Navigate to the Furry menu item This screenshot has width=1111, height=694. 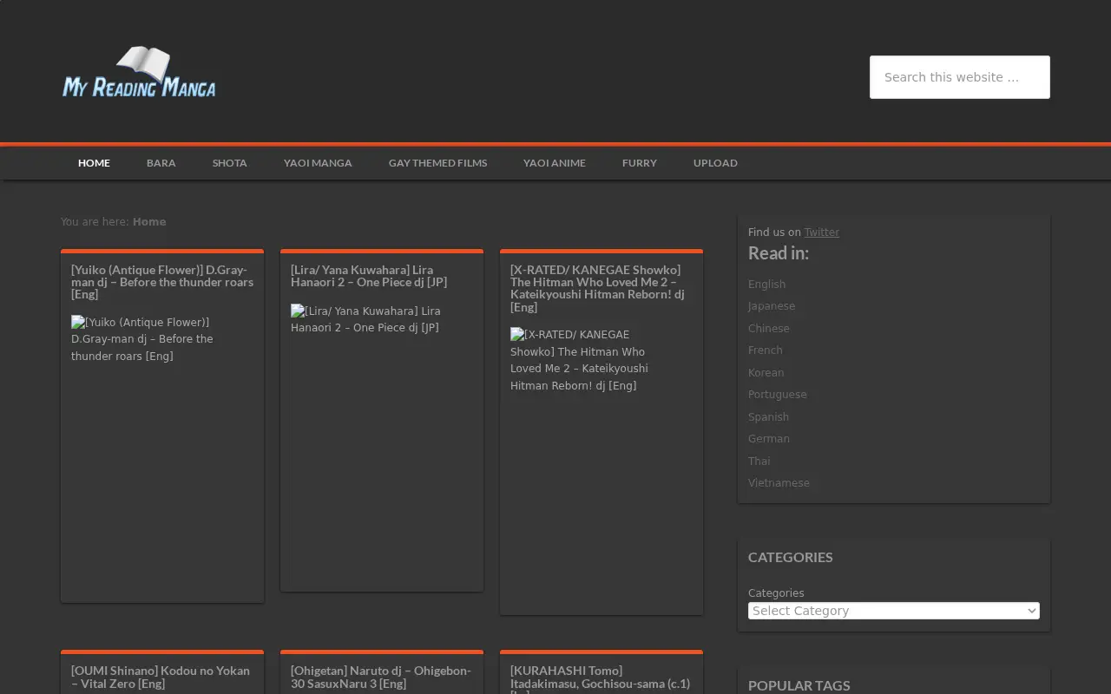pos(640,163)
